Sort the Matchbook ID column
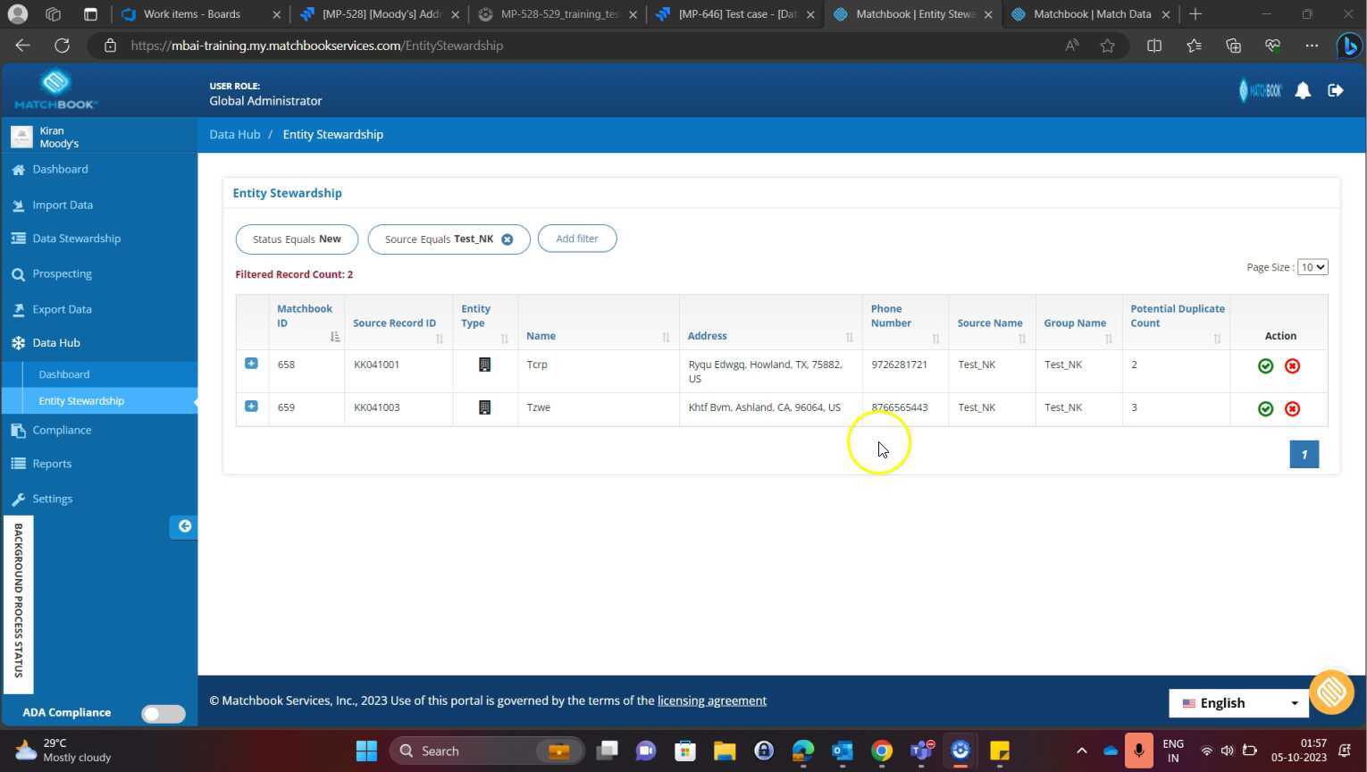 (334, 337)
